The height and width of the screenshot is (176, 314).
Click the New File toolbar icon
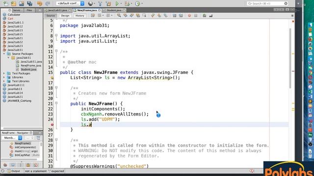[6, 3]
